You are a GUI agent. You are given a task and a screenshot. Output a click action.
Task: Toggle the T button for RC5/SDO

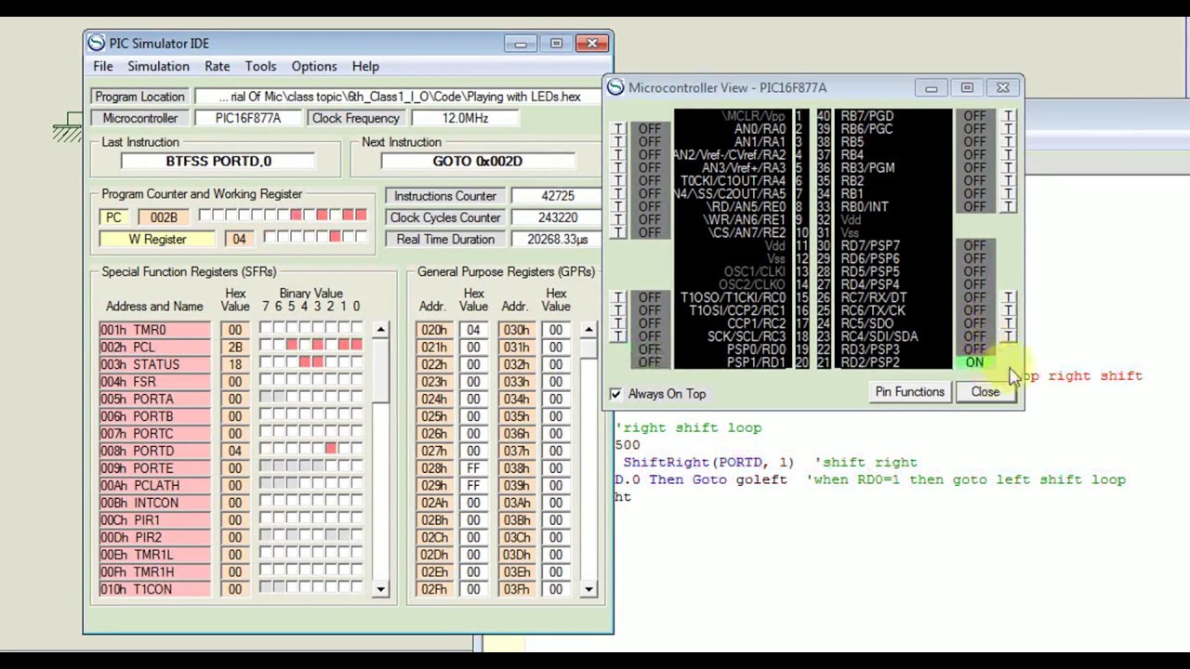(x=1009, y=323)
